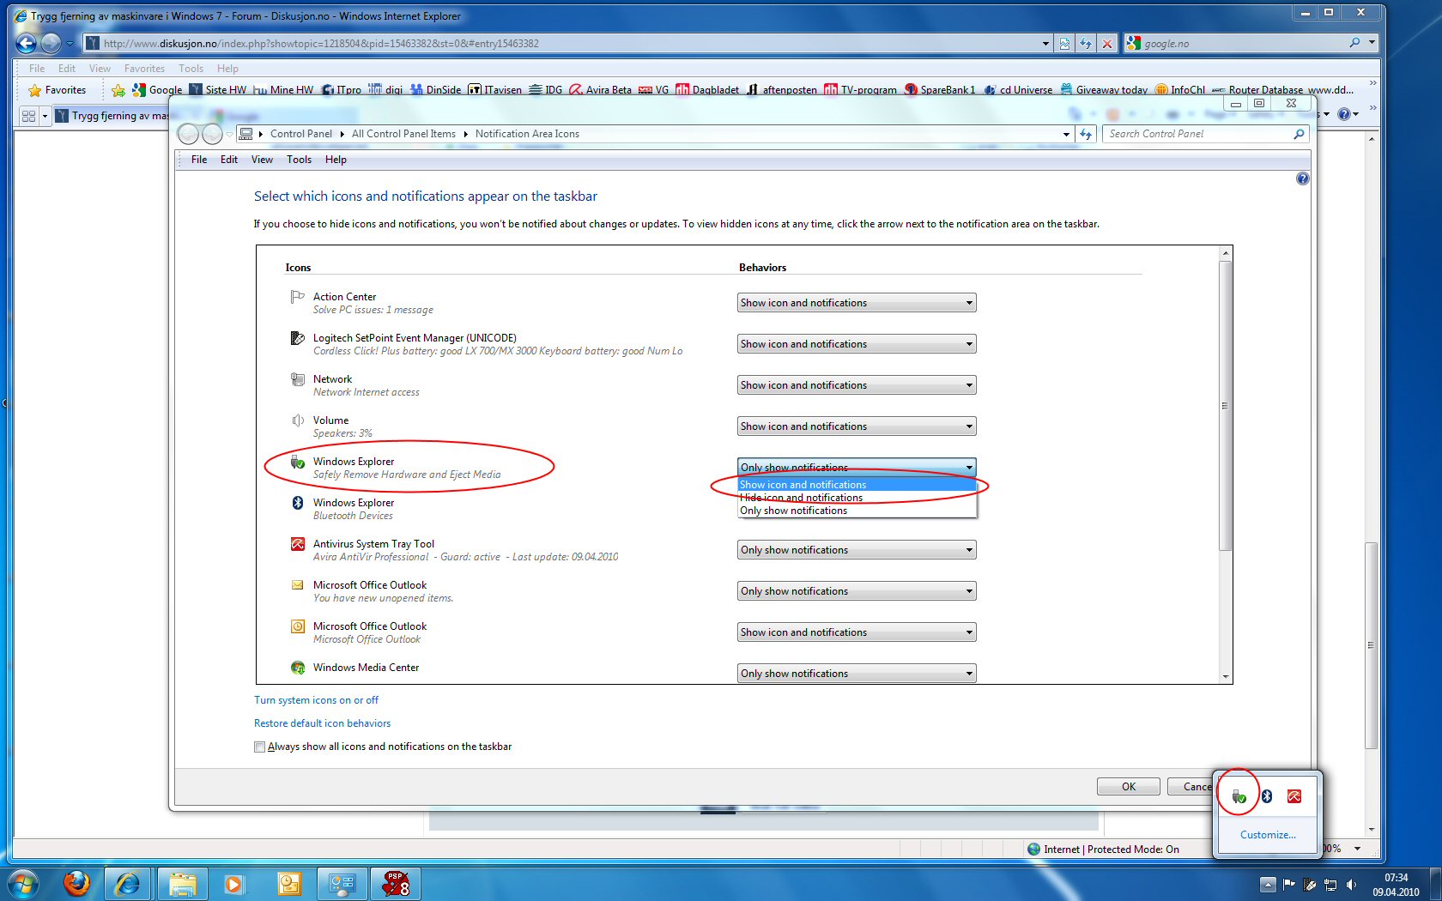This screenshot has height=901, width=1442.
Task: Open Volume behavior dropdown
Action: coord(857,426)
